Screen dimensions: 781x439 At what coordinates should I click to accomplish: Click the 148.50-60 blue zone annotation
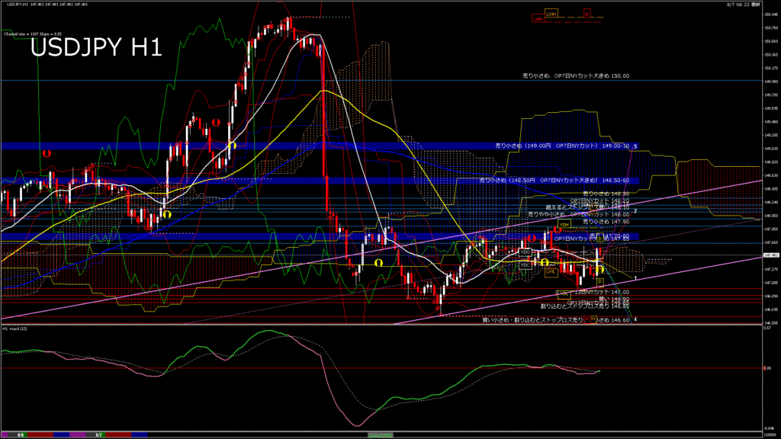click(554, 181)
